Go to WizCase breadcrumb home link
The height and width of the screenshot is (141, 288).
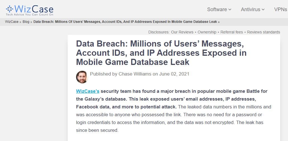pos(12,22)
